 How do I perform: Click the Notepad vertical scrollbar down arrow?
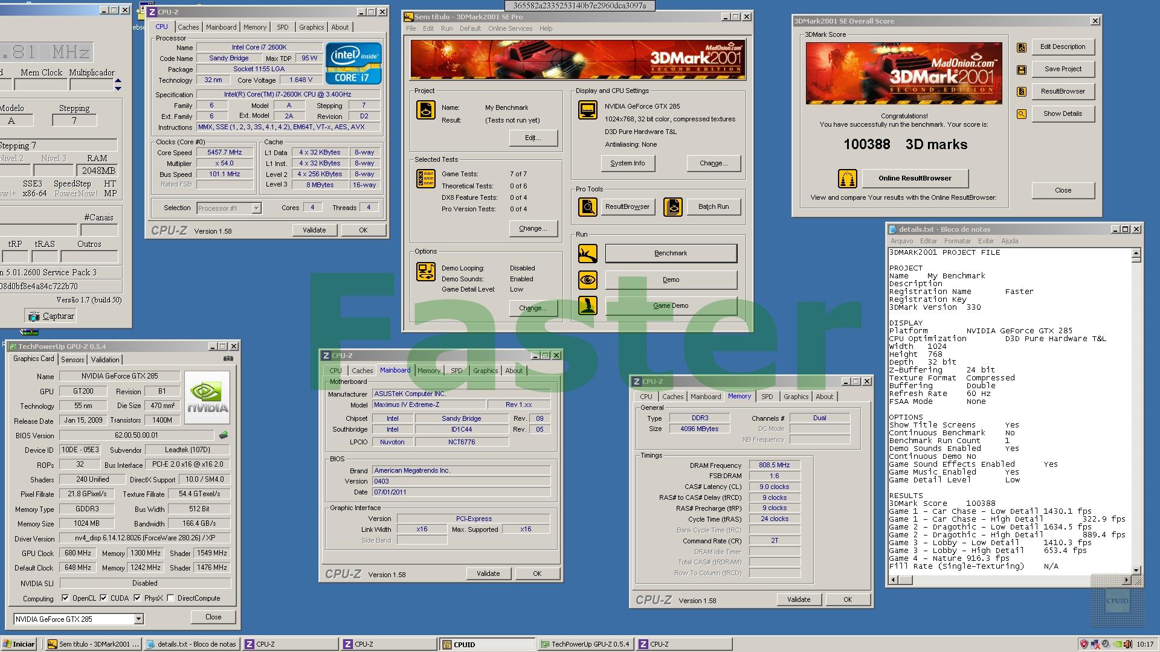point(1136,570)
